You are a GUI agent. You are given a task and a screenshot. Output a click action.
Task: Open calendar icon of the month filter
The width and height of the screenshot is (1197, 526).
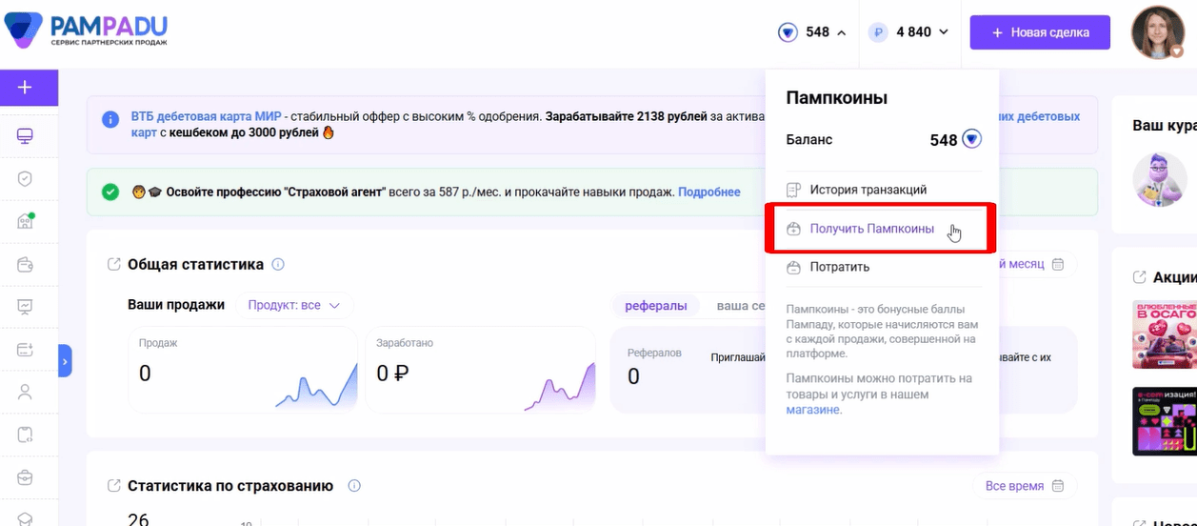1058,264
